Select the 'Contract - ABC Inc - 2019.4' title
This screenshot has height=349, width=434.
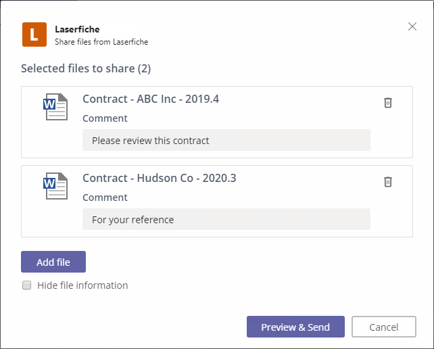coord(151,99)
